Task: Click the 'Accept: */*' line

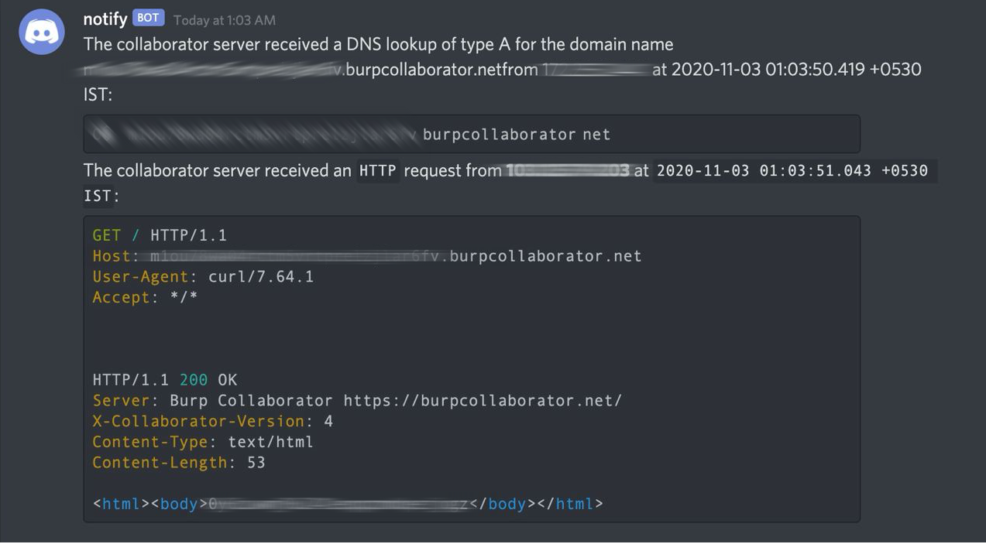Action: (x=145, y=297)
